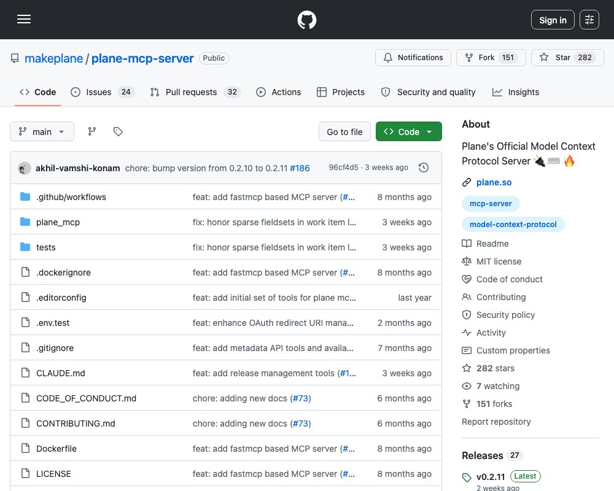Image resolution: width=614 pixels, height=491 pixels.
Task: Click the v0.2.11 release tag icon
Action: [x=467, y=477]
